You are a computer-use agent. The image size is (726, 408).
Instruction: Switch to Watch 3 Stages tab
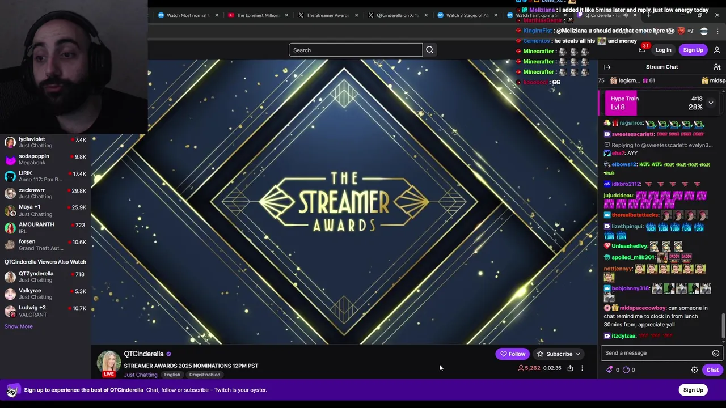coord(467,15)
